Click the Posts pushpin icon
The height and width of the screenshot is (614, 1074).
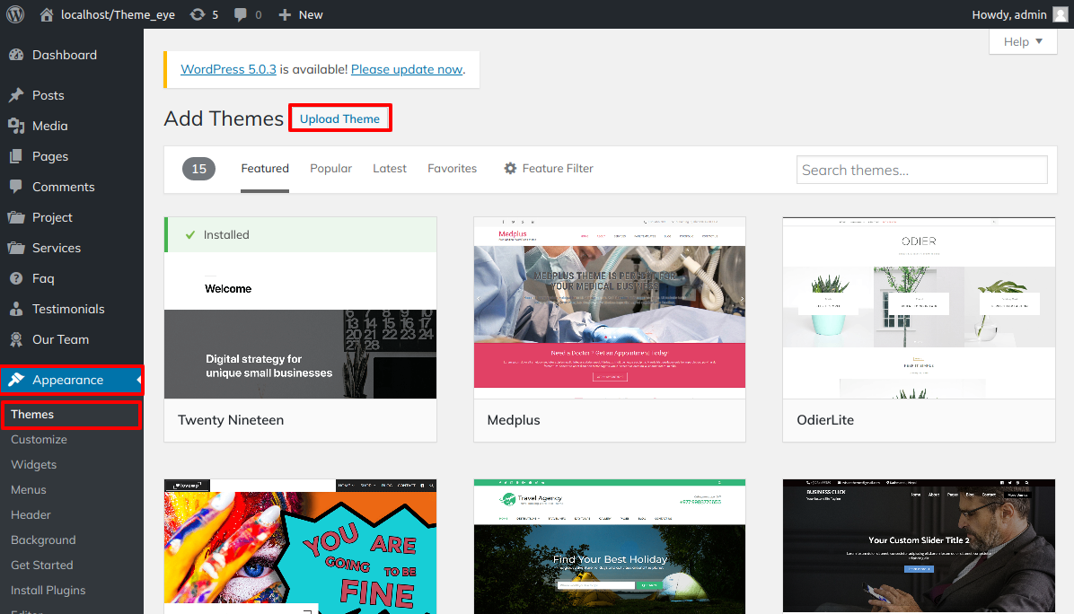[x=16, y=95]
